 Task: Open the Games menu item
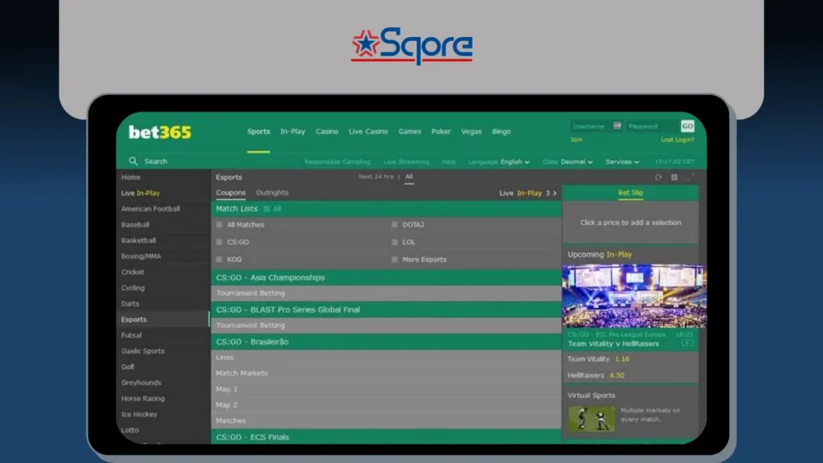pyautogui.click(x=410, y=132)
